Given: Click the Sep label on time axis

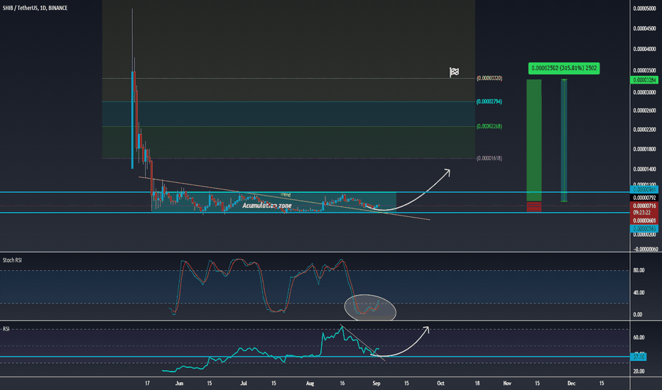Looking at the screenshot, I should (376, 383).
